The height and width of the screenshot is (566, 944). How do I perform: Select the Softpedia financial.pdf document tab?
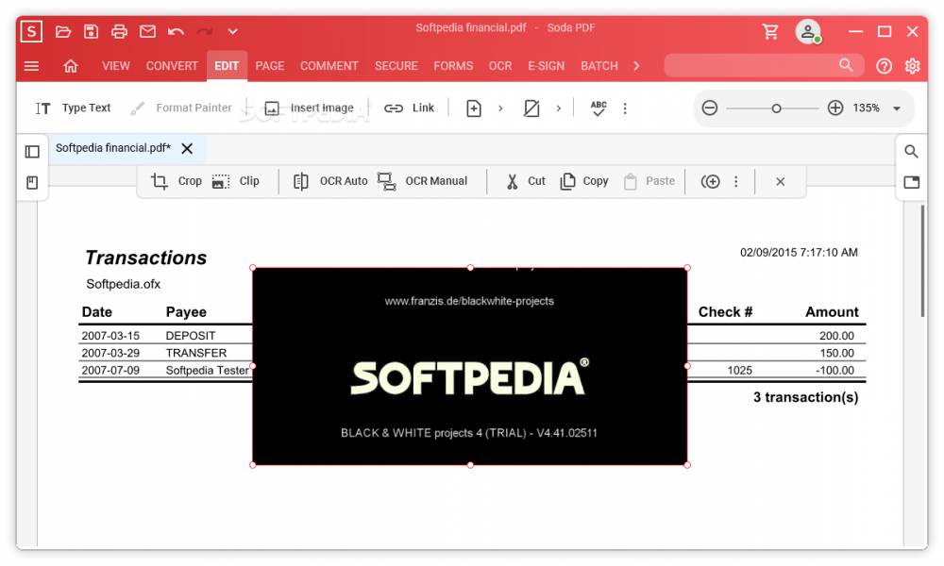(x=113, y=148)
